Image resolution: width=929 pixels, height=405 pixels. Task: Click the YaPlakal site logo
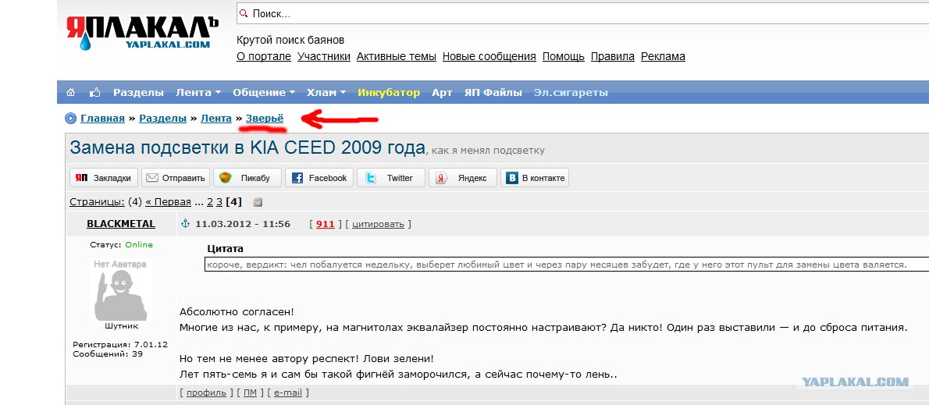pyautogui.click(x=142, y=32)
